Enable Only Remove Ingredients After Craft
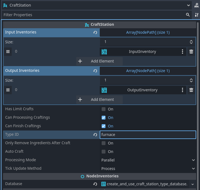Image resolution: width=200 pixels, height=190 pixels. pos(104,143)
